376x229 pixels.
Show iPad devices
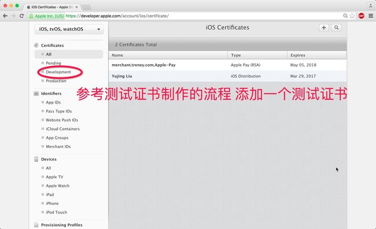pyautogui.click(x=50, y=194)
